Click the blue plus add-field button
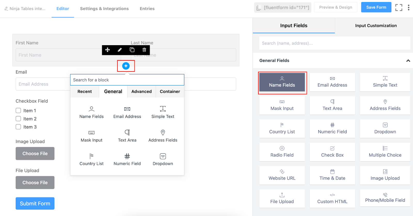The height and width of the screenshot is (216, 413). pyautogui.click(x=126, y=66)
